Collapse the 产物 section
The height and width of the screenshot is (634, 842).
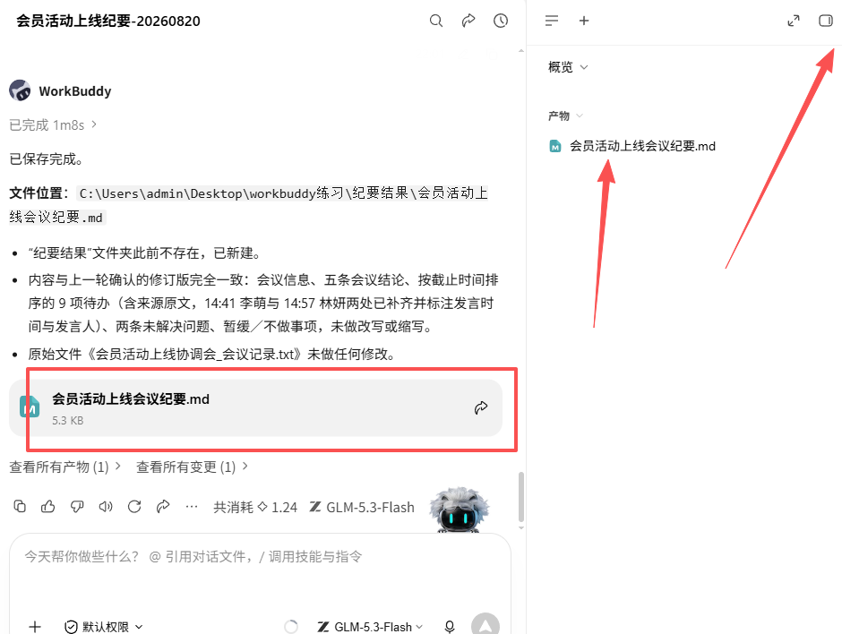tap(565, 116)
